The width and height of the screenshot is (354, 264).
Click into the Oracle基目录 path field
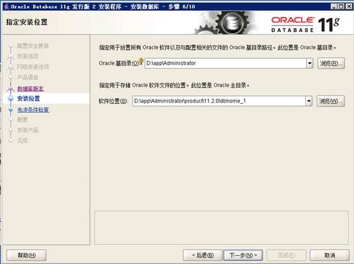coord(225,63)
